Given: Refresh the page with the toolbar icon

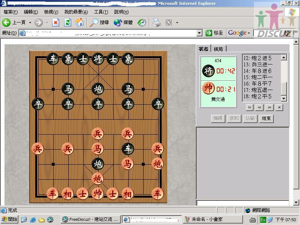Looking at the screenshot, I should 67,22.
